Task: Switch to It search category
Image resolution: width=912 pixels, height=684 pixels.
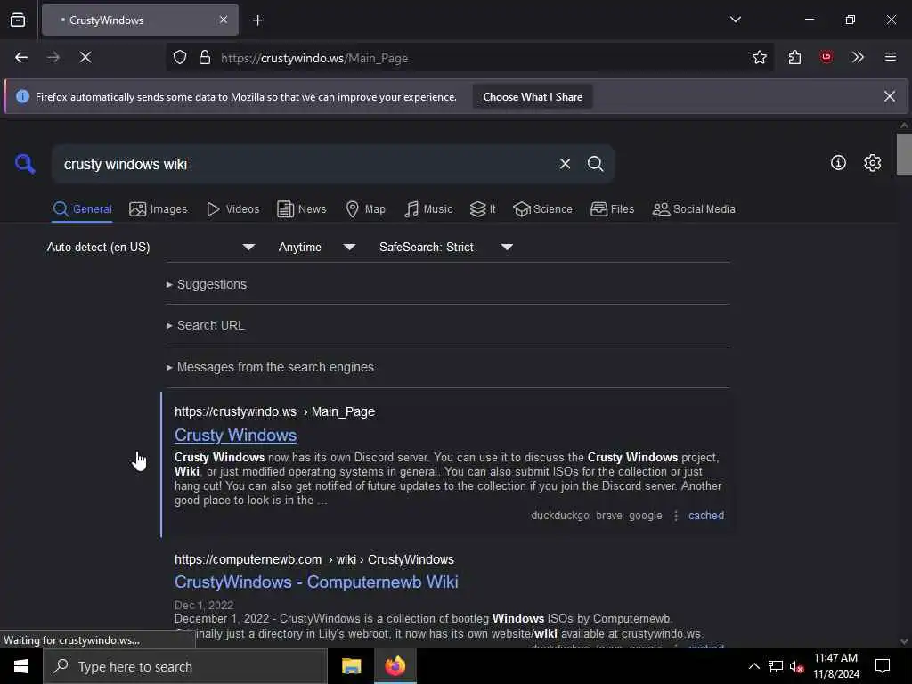Action: (x=483, y=208)
